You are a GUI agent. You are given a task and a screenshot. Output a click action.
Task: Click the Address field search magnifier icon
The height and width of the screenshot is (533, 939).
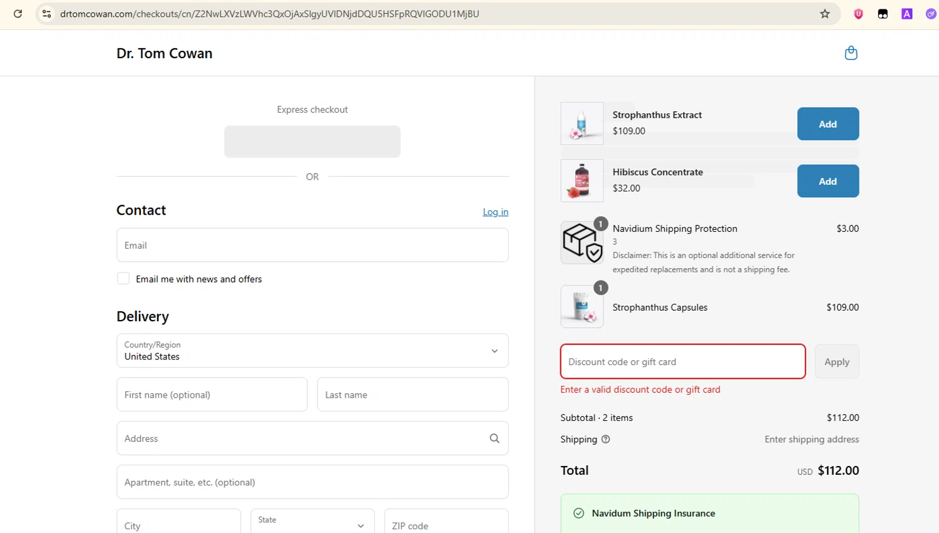tap(495, 438)
